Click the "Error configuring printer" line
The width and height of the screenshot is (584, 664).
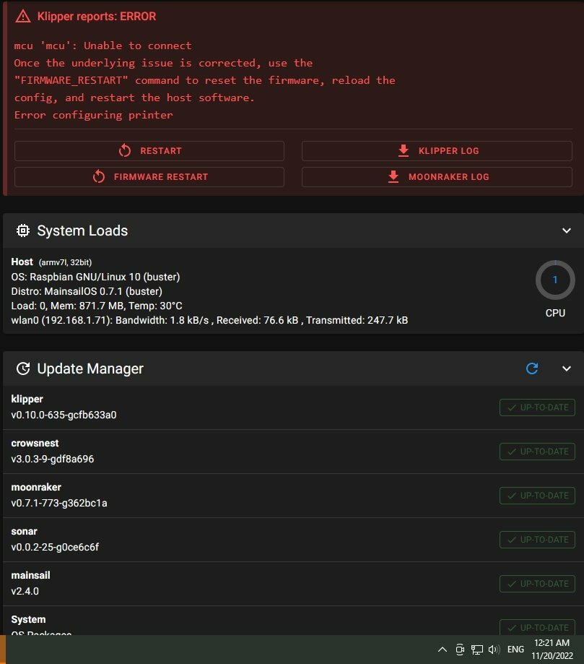94,115
